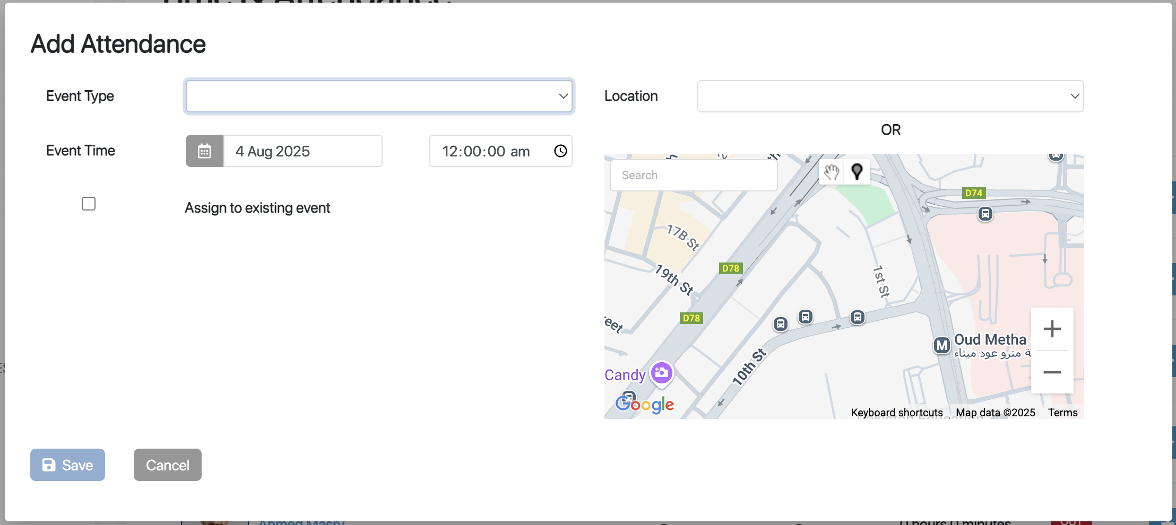This screenshot has height=525, width=1176.
Task: Open the Event Type dropdown
Action: [x=378, y=96]
